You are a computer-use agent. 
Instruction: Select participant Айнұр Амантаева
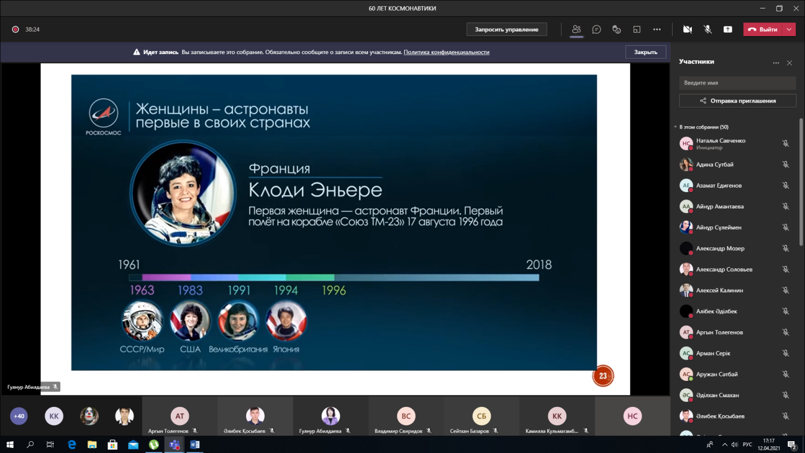[737, 206]
